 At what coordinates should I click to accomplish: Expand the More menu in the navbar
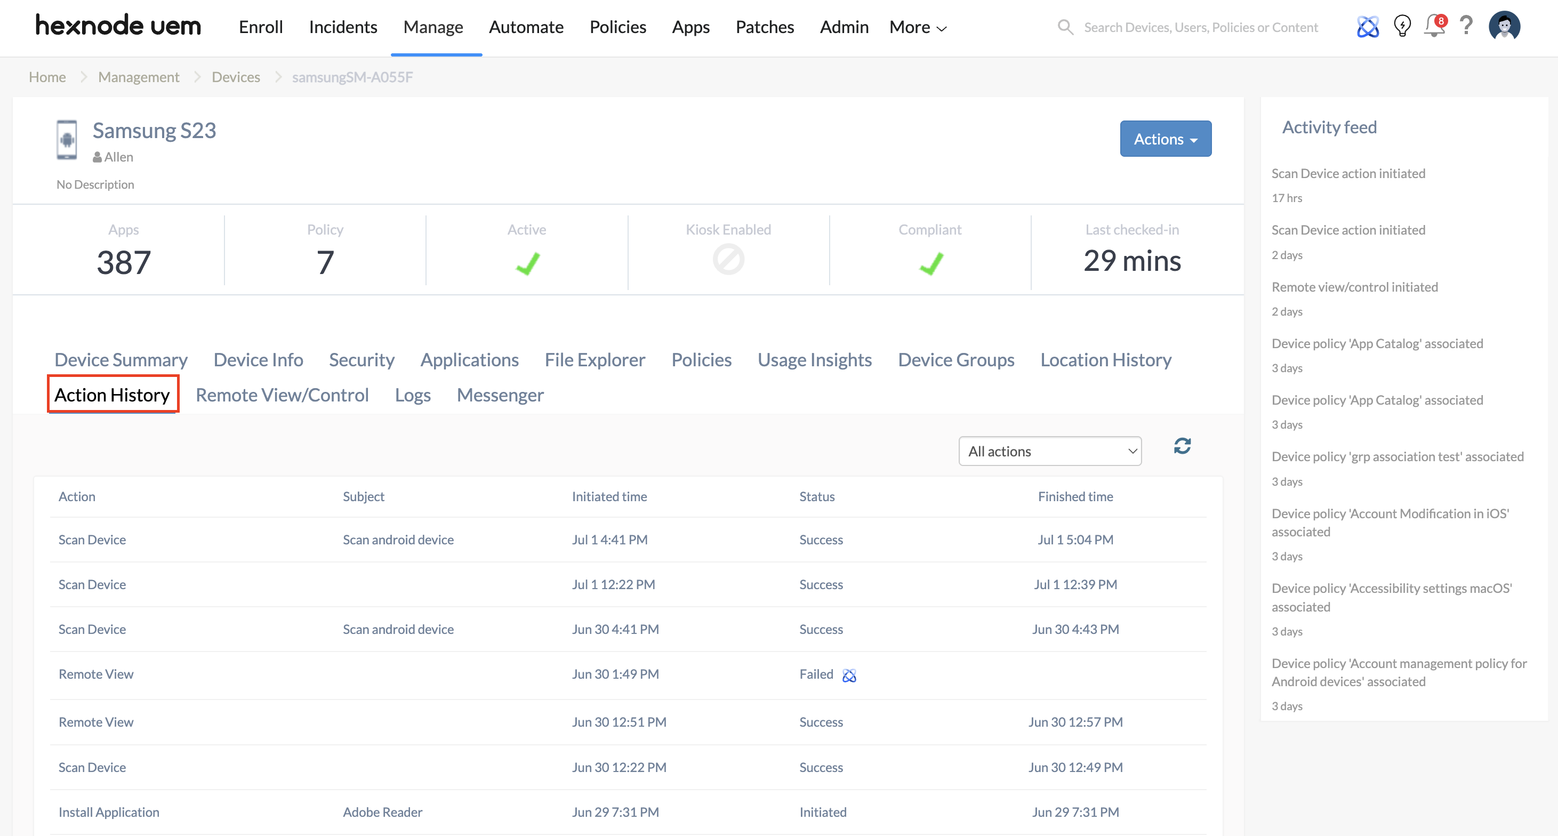(918, 27)
